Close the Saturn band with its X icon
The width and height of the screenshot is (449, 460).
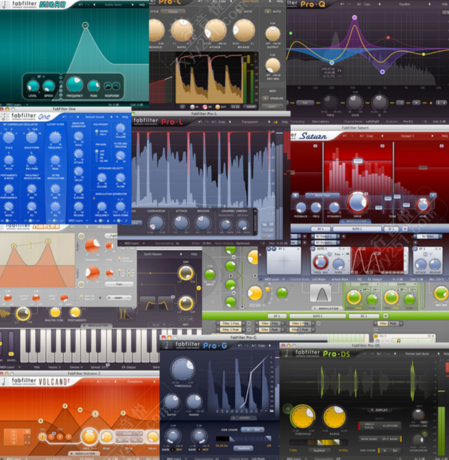[x=433, y=195]
